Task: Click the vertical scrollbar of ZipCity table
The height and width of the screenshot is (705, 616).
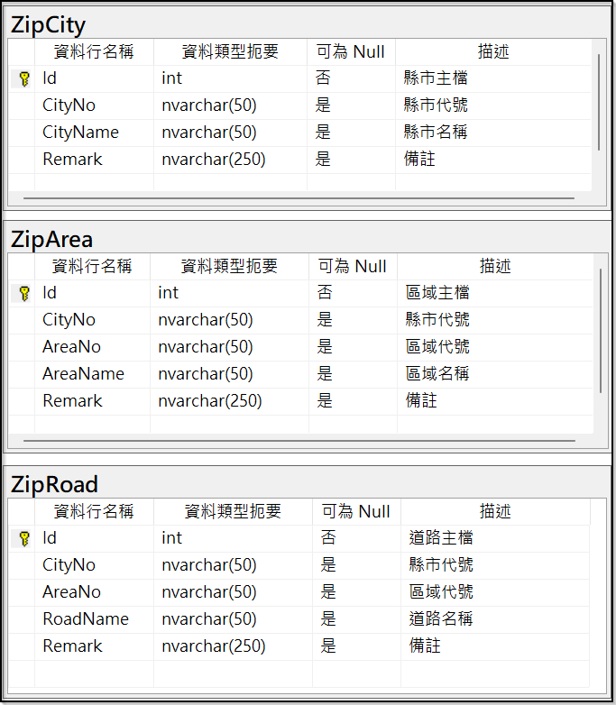Action: (x=599, y=102)
